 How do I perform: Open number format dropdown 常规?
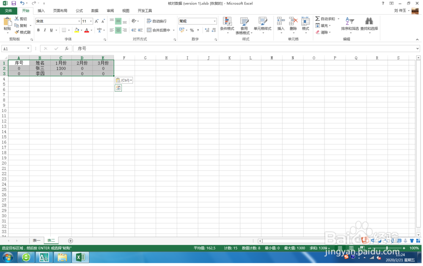tap(215, 21)
